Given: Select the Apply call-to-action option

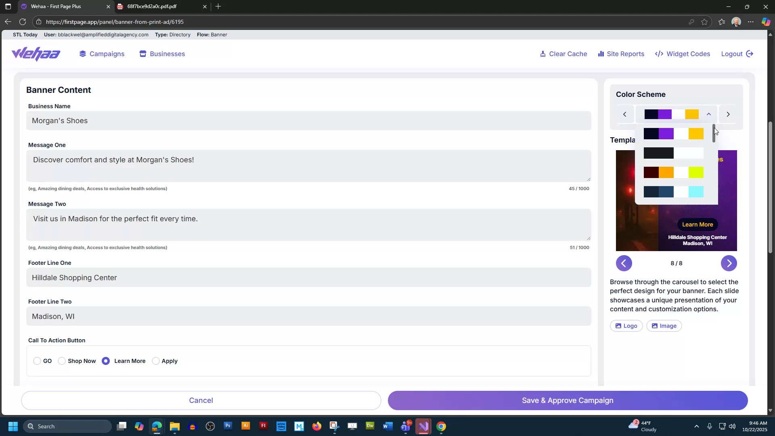Looking at the screenshot, I should pos(156,361).
